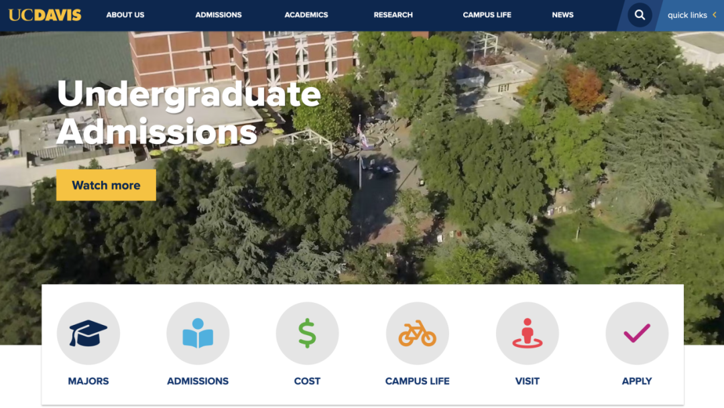Follow the APPLY text link
Image resolution: width=724 pixels, height=408 pixels.
(637, 381)
